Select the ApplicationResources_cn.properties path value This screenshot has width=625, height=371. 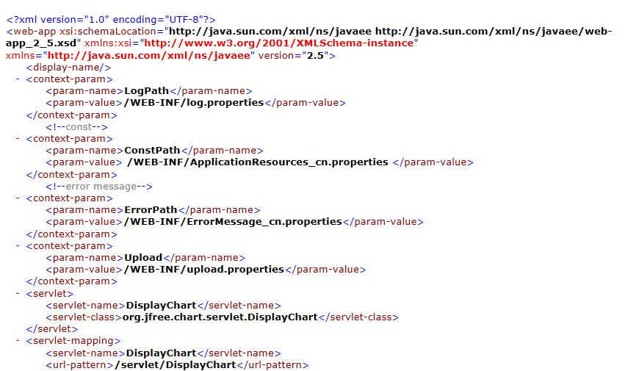click(258, 162)
